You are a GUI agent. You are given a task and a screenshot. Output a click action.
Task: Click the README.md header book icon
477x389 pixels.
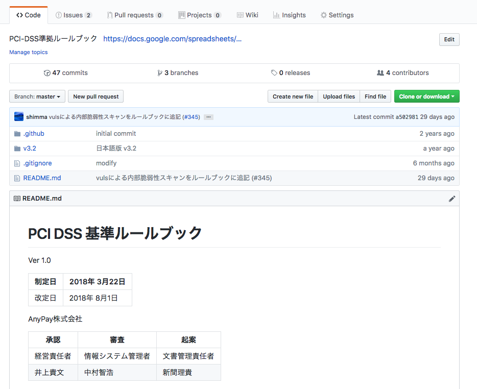tap(17, 199)
